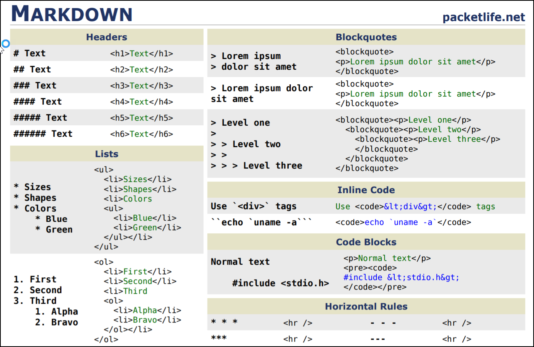
Task: Click the '2. Second' ordered item
Action: 38,290
